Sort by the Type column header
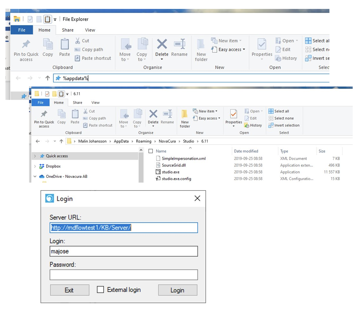This screenshot has width=361, height=313. pos(284,151)
